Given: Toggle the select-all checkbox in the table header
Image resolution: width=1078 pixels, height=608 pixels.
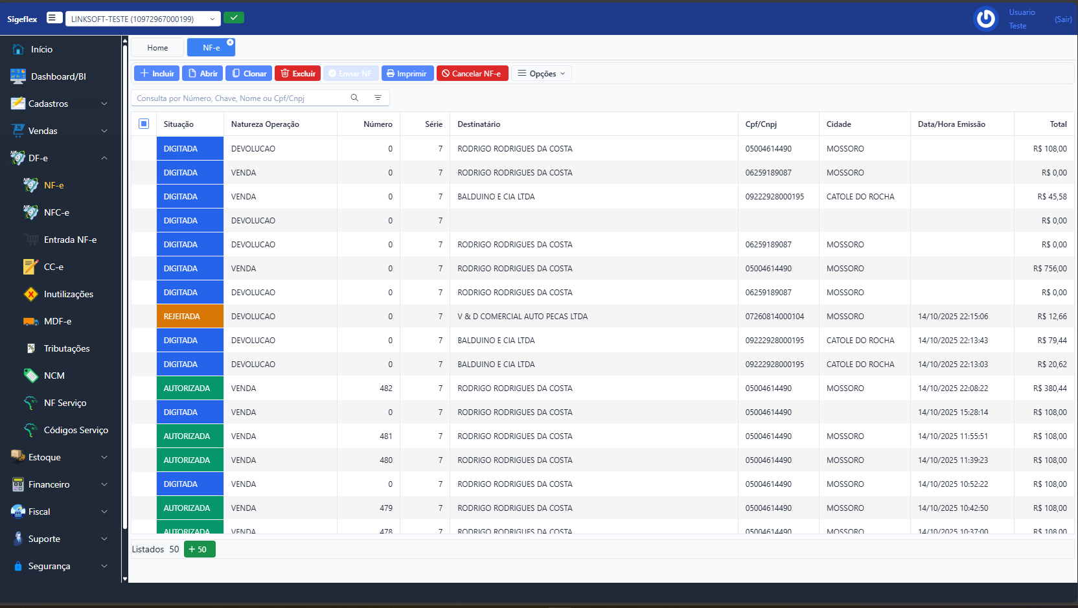Looking at the screenshot, I should pyautogui.click(x=144, y=123).
